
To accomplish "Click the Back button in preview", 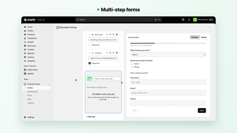I will click(x=134, y=111).
